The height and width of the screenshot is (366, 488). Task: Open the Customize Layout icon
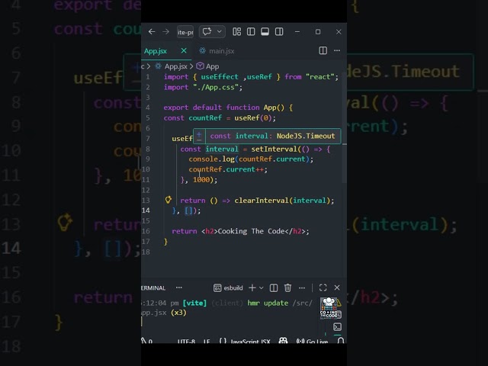pyautogui.click(x=237, y=32)
